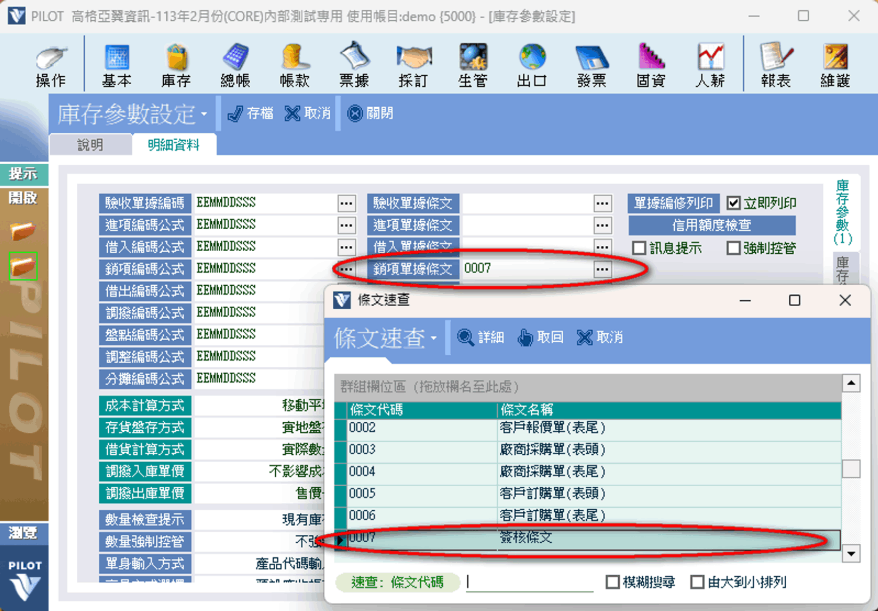The height and width of the screenshot is (611, 878).
Task: Expand the 庫存參數設定 title dropdown arrow
Action: pyautogui.click(x=204, y=114)
